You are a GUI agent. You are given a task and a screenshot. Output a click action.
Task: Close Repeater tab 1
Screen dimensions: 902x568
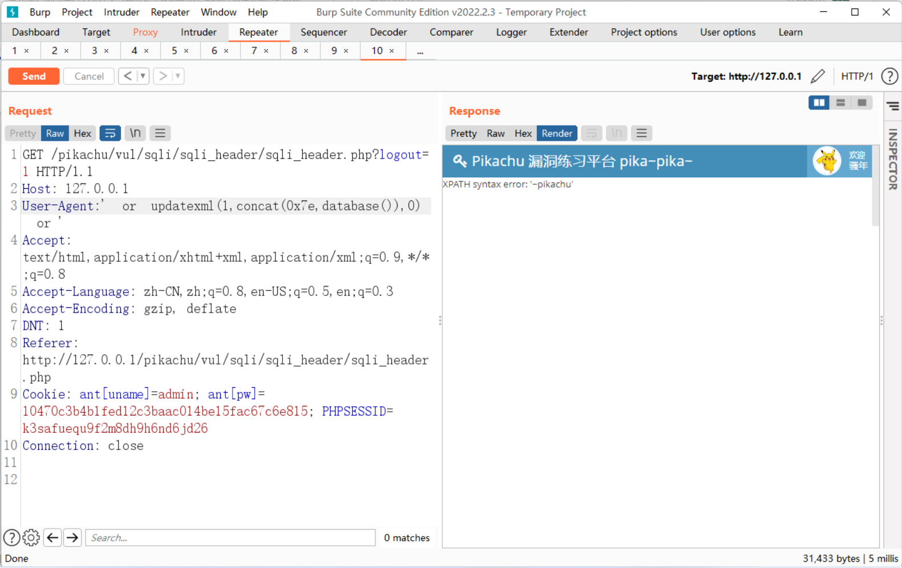tap(26, 51)
